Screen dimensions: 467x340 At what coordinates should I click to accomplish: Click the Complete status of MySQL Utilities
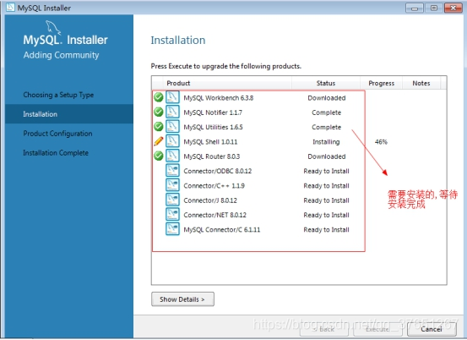326,127
